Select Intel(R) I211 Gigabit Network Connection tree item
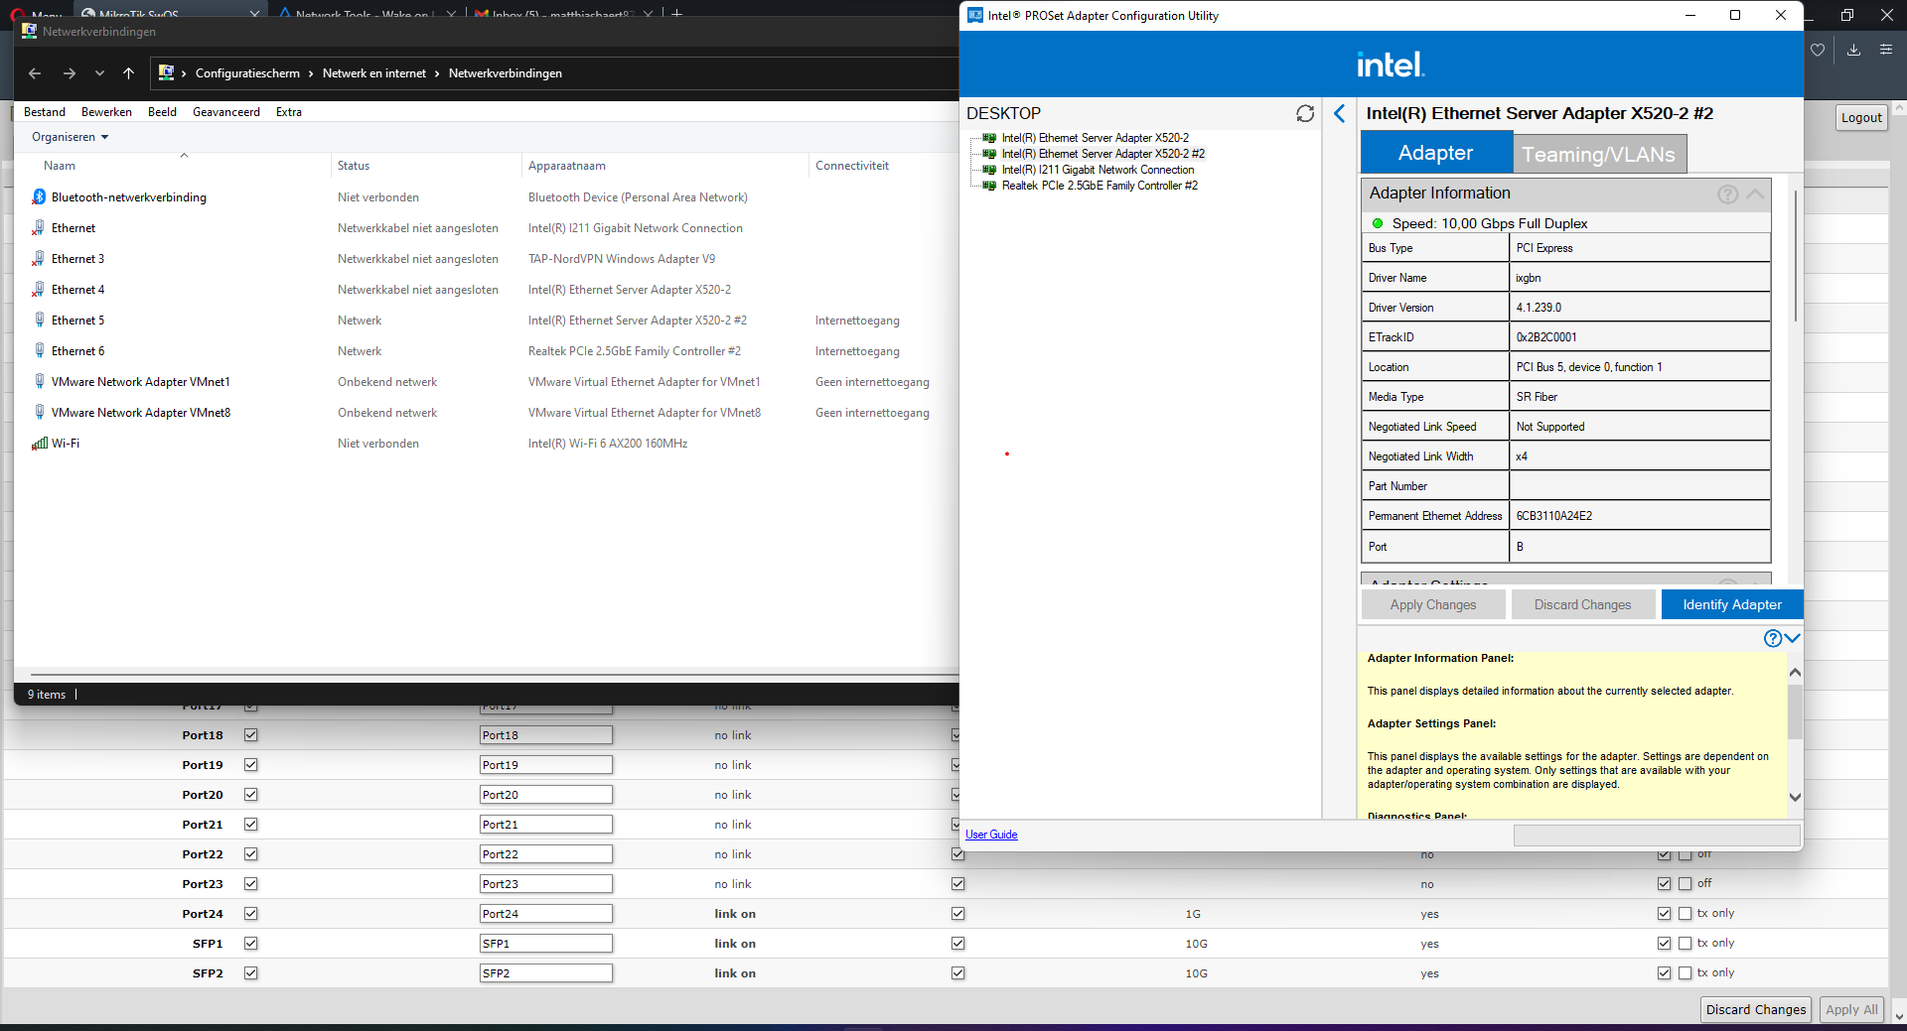The image size is (1907, 1031). (1098, 170)
